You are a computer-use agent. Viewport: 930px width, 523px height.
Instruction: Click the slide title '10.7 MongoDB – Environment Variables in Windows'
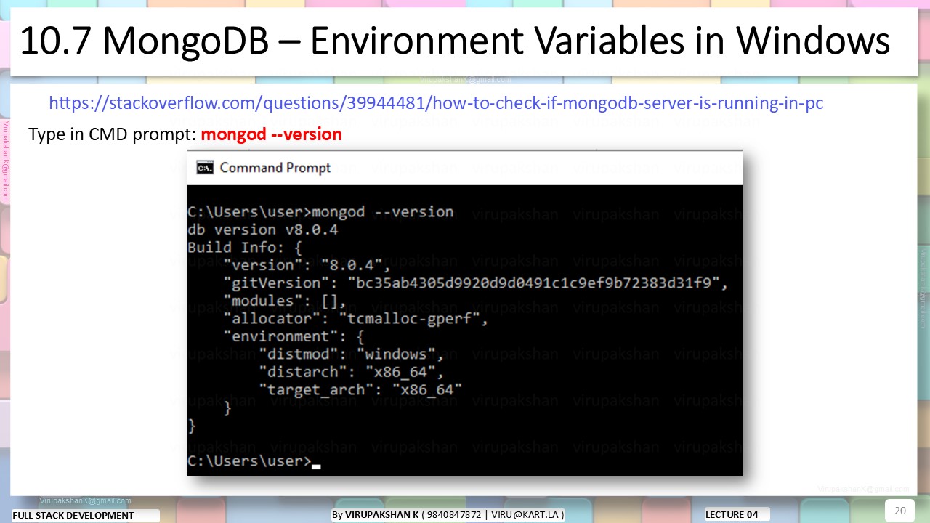[455, 41]
